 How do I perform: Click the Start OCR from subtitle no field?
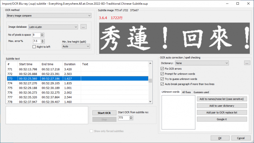tap(124, 118)
